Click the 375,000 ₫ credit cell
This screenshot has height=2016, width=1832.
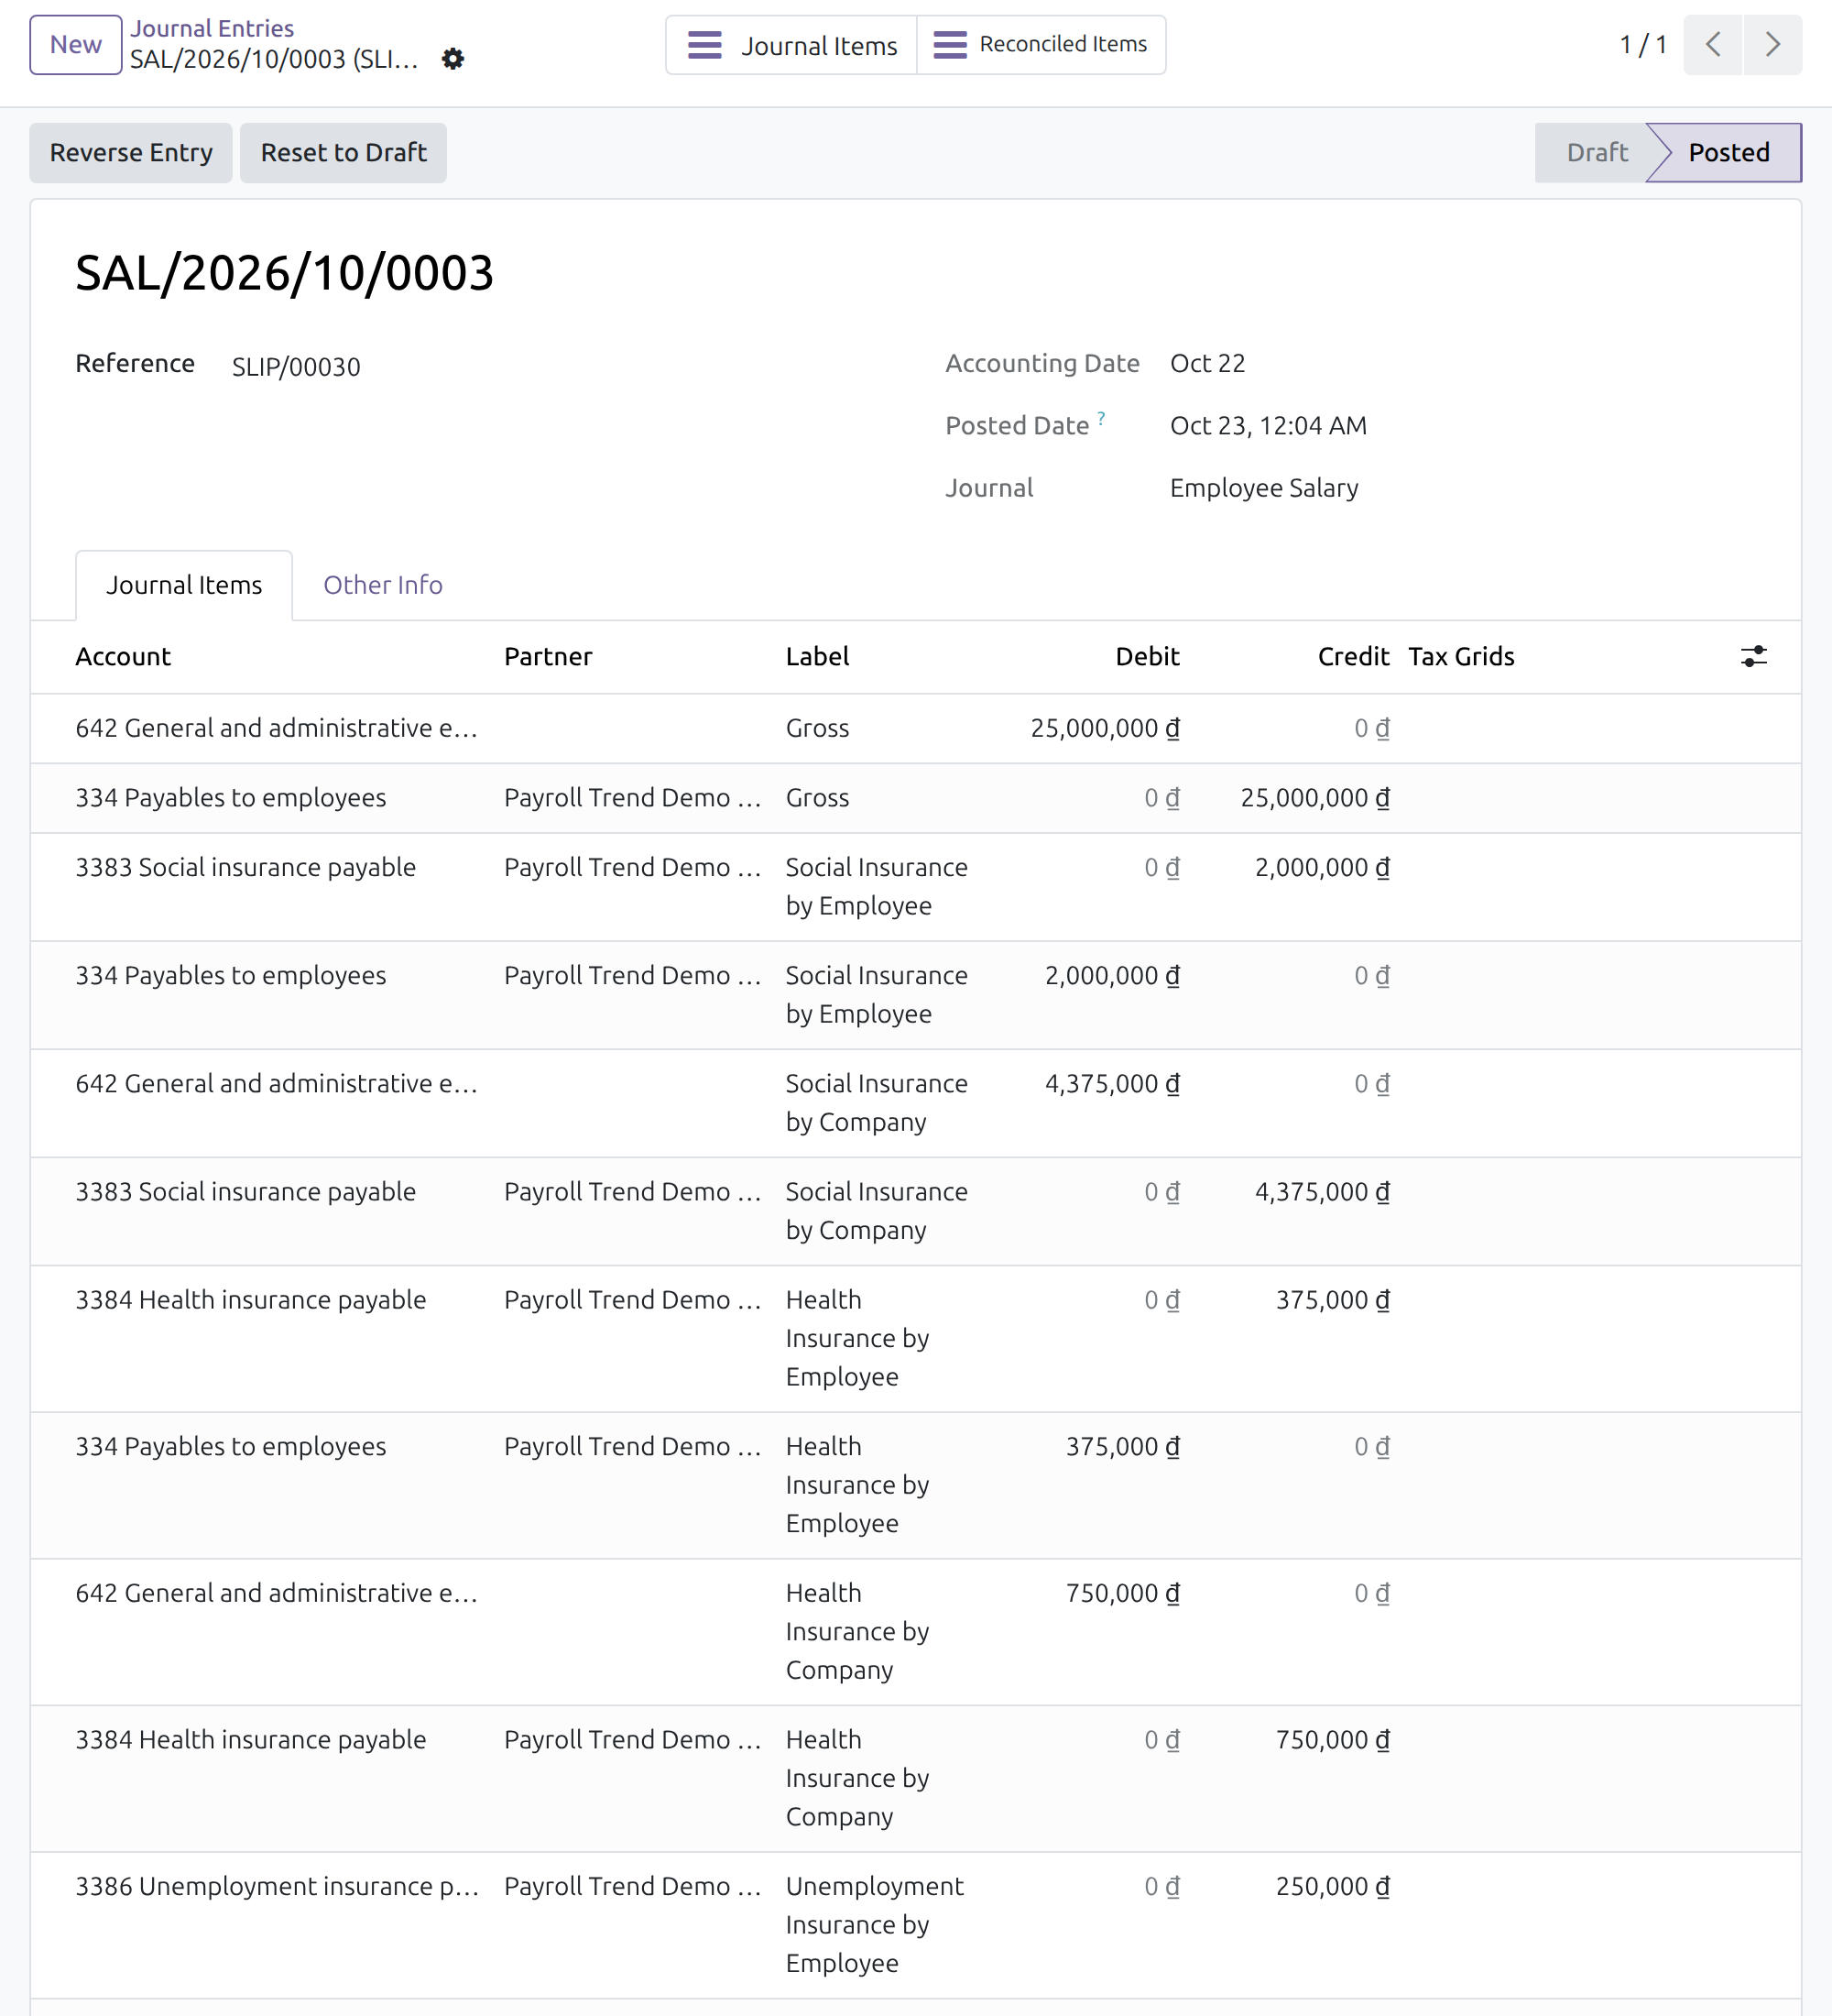(1332, 1300)
